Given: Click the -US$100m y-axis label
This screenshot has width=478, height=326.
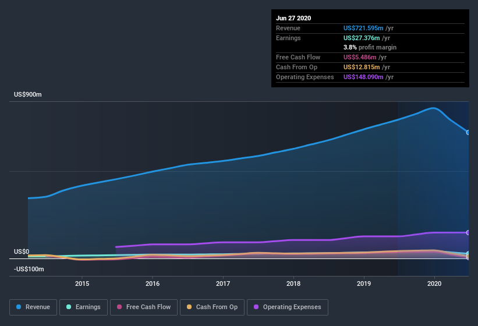Looking at the screenshot, I should coord(29,269).
